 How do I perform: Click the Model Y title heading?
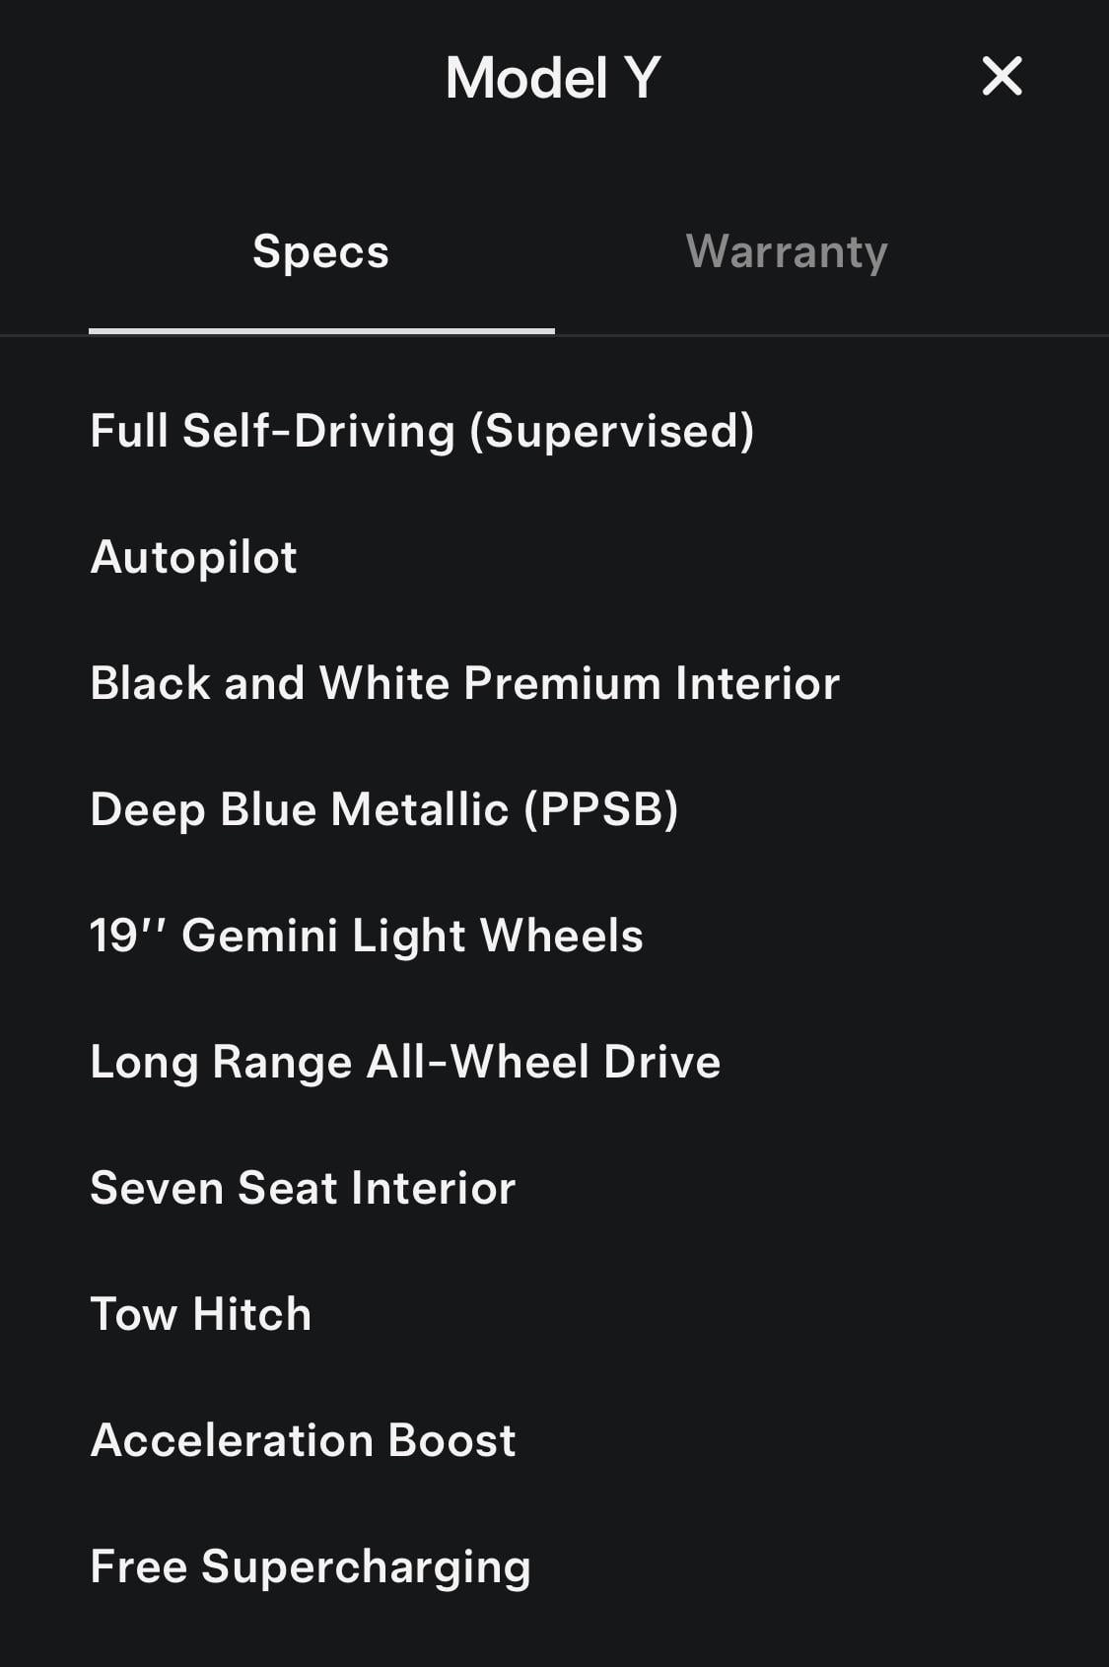552,78
